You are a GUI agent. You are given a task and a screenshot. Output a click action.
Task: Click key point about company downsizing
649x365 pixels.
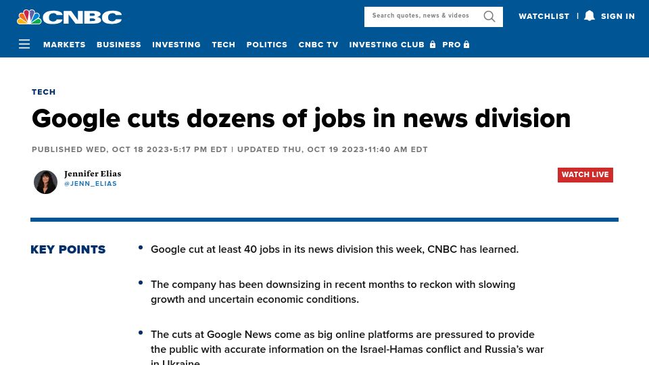click(x=333, y=292)
